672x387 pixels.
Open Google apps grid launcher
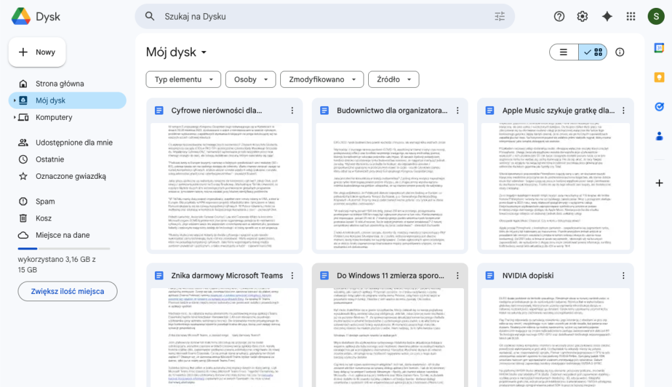click(x=631, y=16)
